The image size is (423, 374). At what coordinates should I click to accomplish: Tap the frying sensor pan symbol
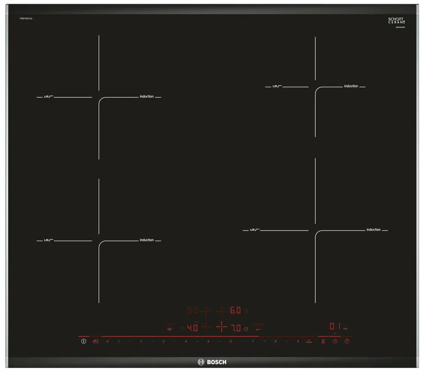tap(170, 329)
